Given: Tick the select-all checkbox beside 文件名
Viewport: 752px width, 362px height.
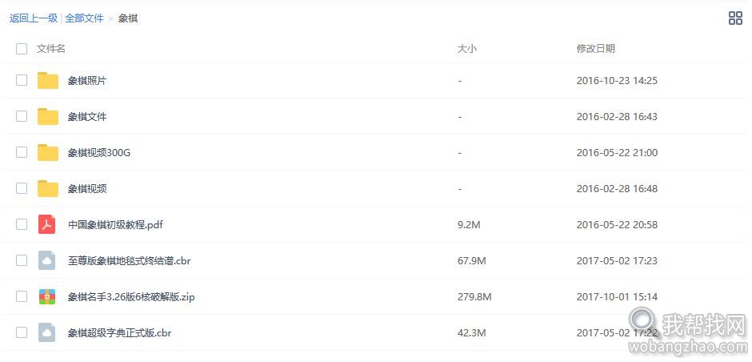Looking at the screenshot, I should (22, 49).
